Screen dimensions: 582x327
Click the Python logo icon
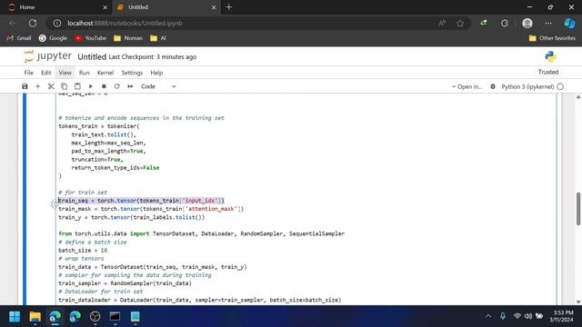click(x=551, y=56)
